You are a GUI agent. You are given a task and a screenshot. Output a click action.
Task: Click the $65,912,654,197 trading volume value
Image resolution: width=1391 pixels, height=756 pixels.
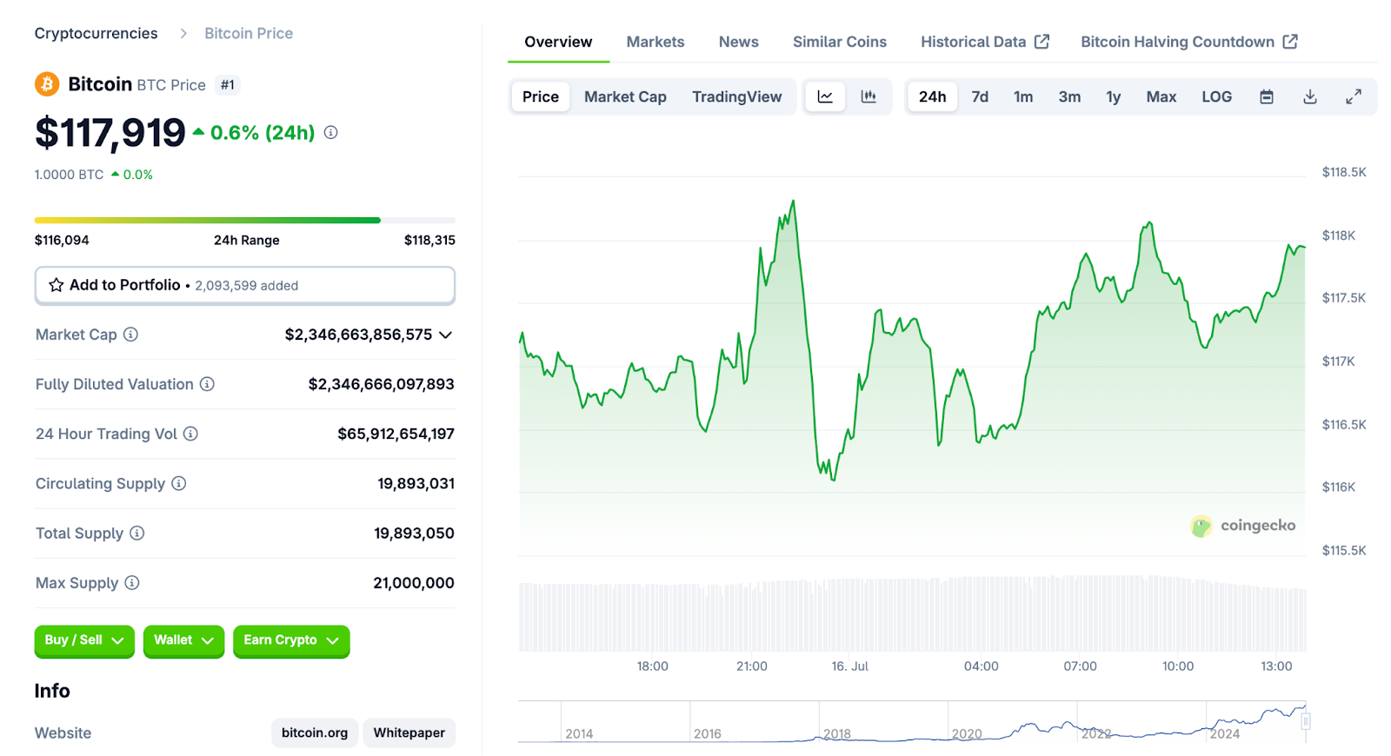tap(396, 434)
